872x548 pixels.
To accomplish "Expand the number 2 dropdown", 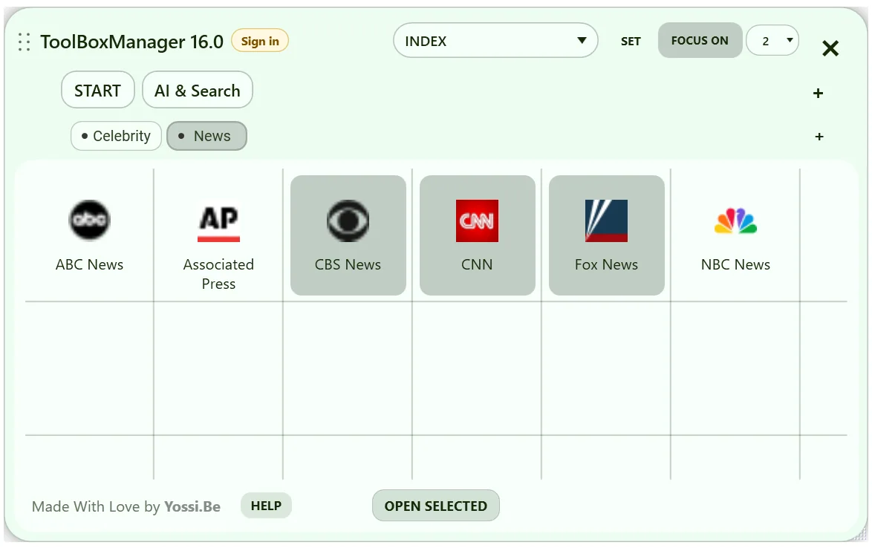I will [x=772, y=40].
